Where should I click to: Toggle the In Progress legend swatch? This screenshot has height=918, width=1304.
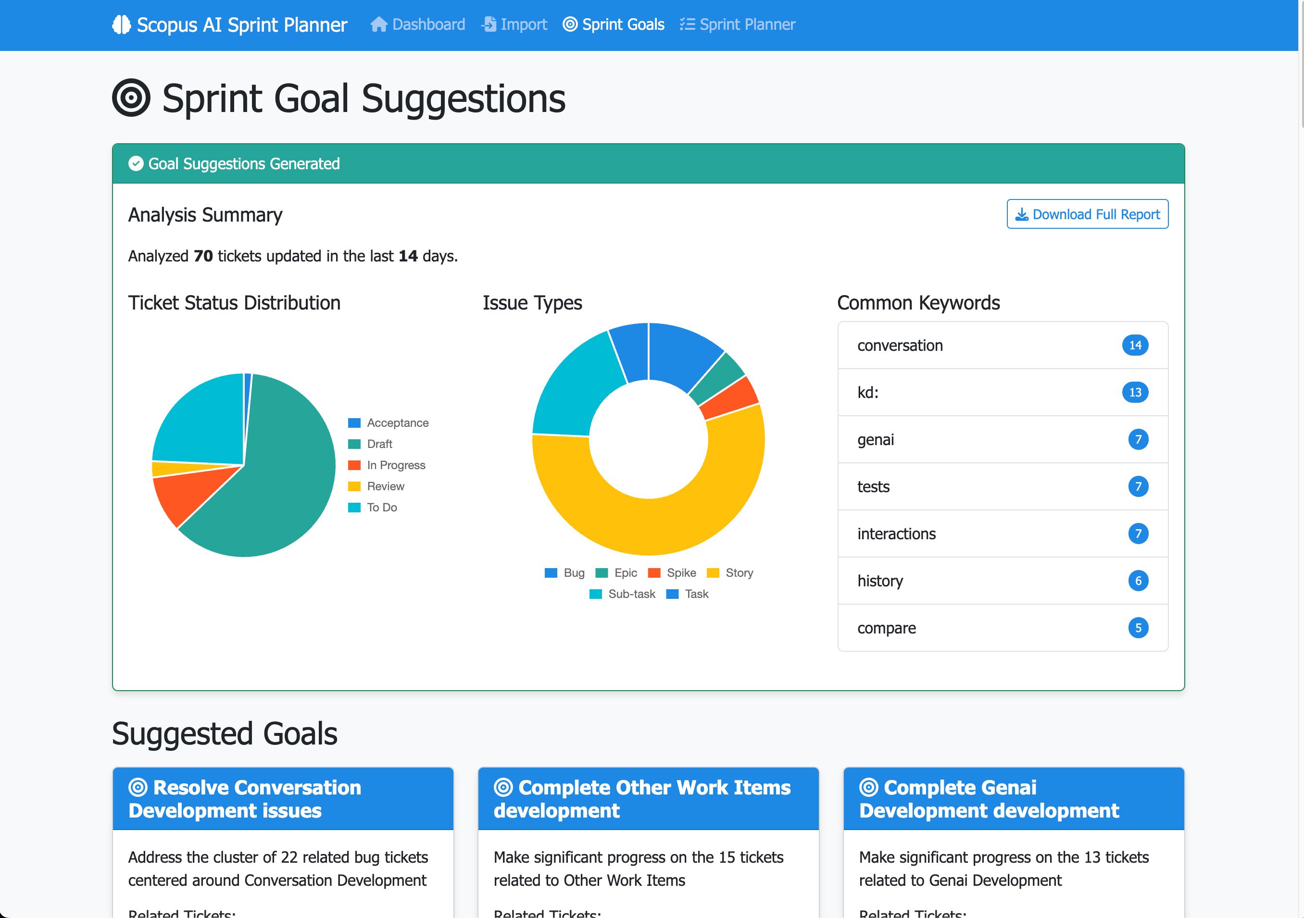coord(354,465)
